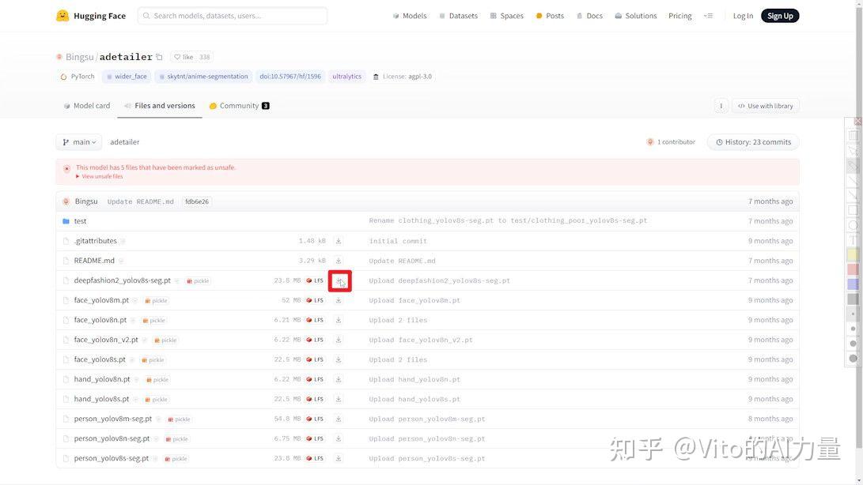The width and height of the screenshot is (863, 485).
Task: Click the pickle badge for hand_yolov8n.pt
Action: point(157,380)
